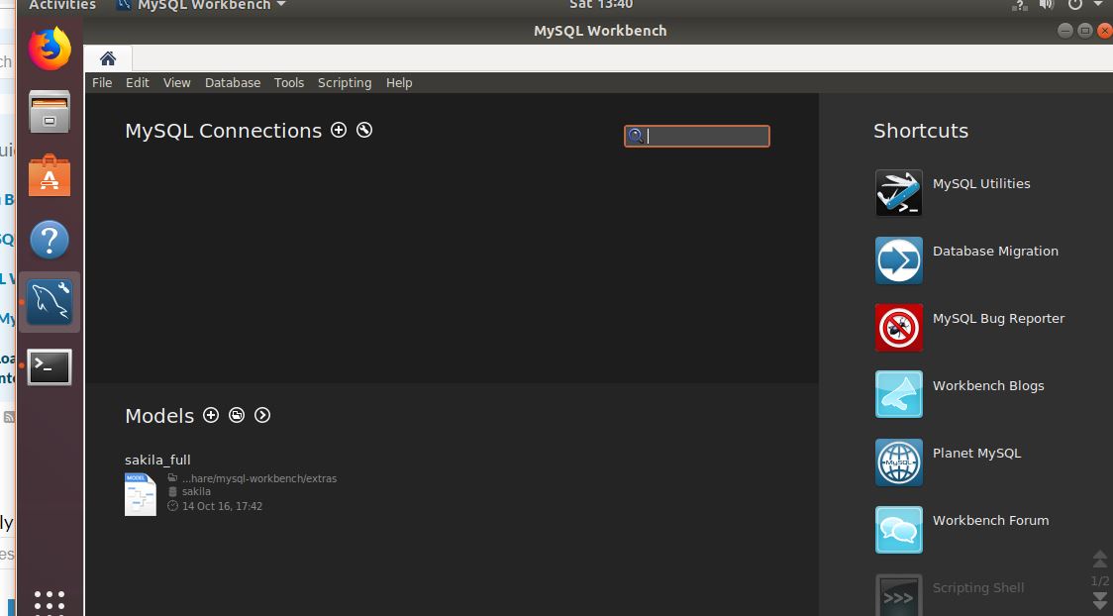Open the Database Migration wizard icon
Viewport: 1113px width, 616px height.
[898, 259]
